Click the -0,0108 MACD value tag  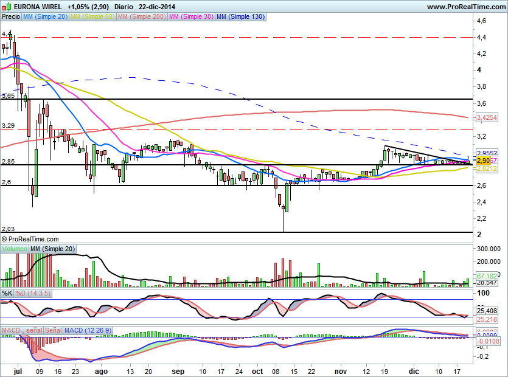click(x=489, y=341)
